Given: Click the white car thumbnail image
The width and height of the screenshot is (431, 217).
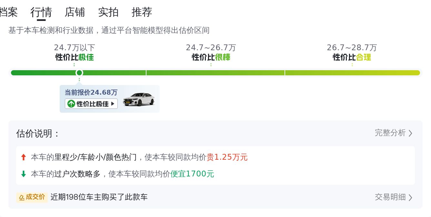Looking at the screenshot, I should click(x=139, y=99).
